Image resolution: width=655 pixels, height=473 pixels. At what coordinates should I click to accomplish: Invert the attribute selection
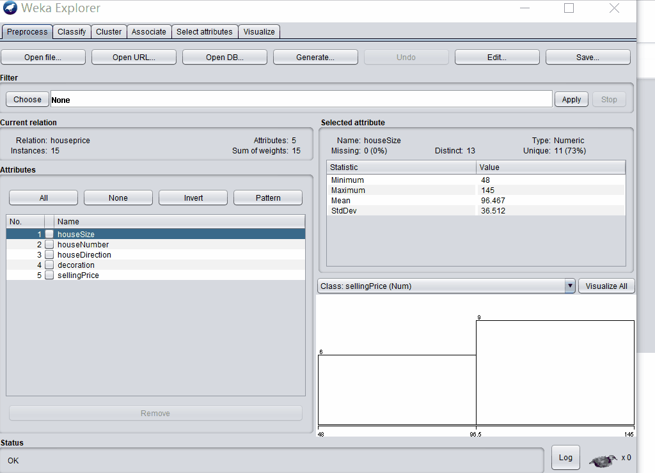(193, 198)
